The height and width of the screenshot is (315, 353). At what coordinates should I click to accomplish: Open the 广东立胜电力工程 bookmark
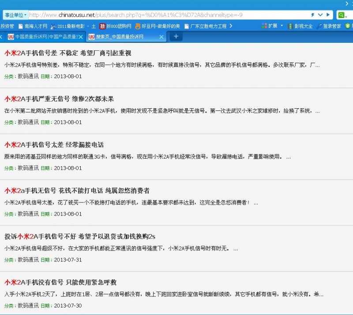(206, 26)
